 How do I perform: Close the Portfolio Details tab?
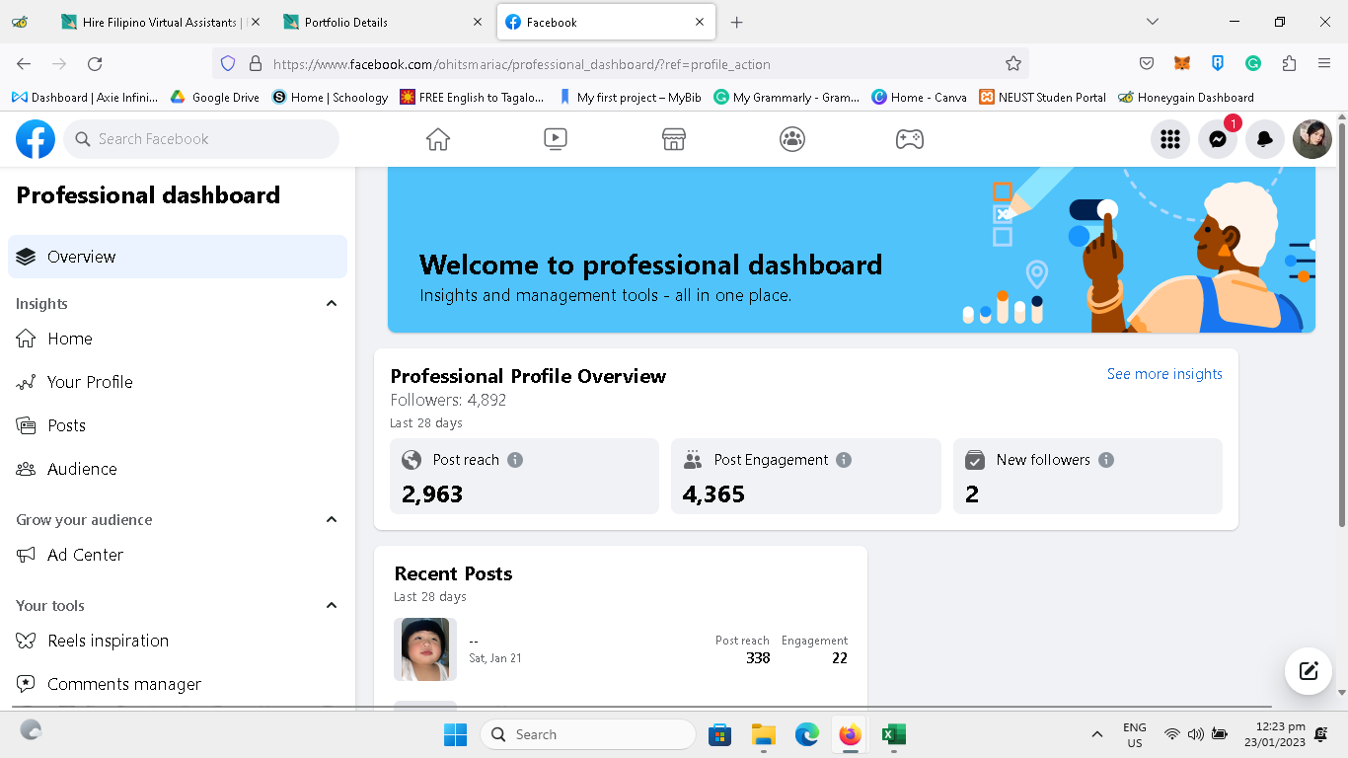(478, 22)
